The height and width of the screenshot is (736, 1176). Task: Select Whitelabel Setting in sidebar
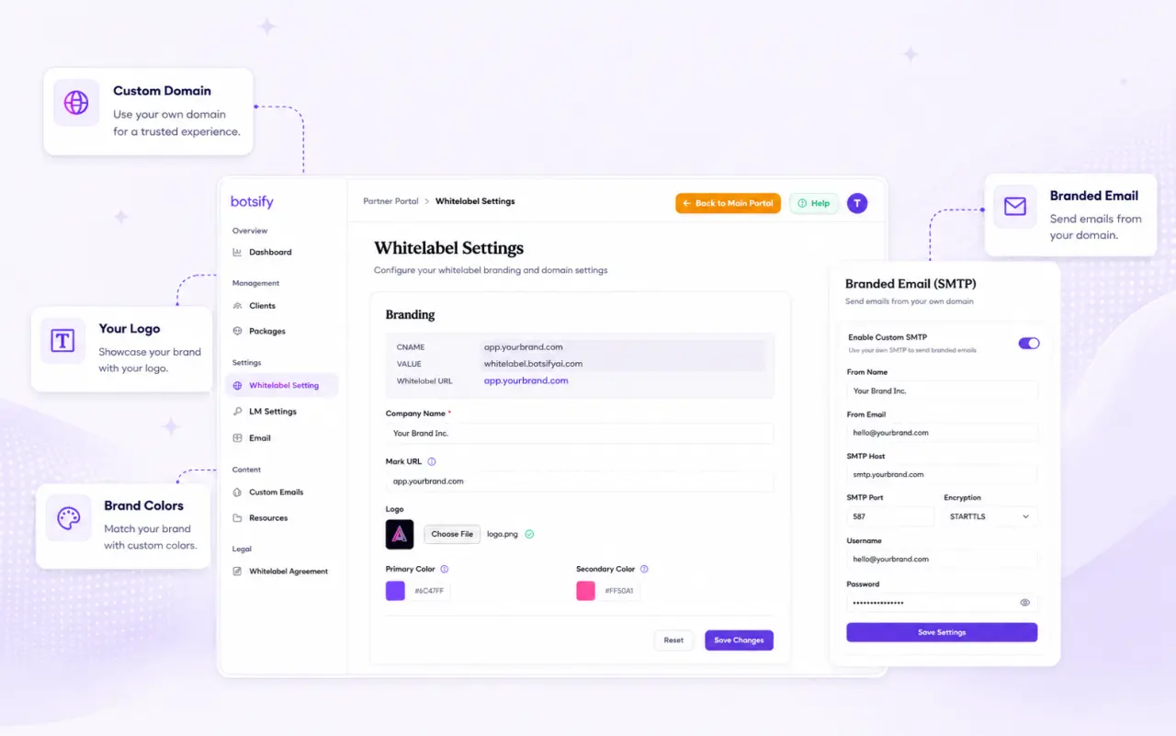point(282,386)
